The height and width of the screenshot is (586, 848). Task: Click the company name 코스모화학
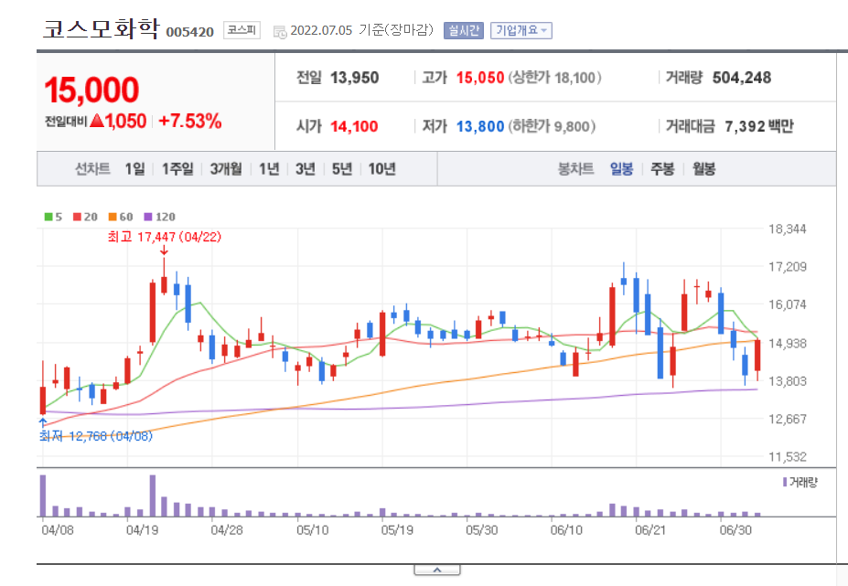102,28
